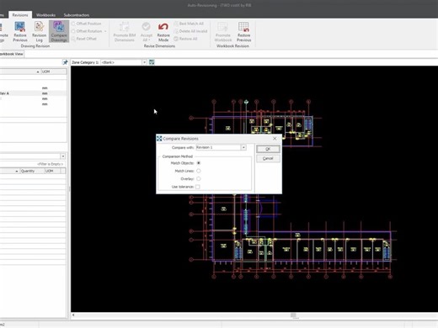
Task: Click horizontal scrollbar left arrow
Action: (73, 315)
